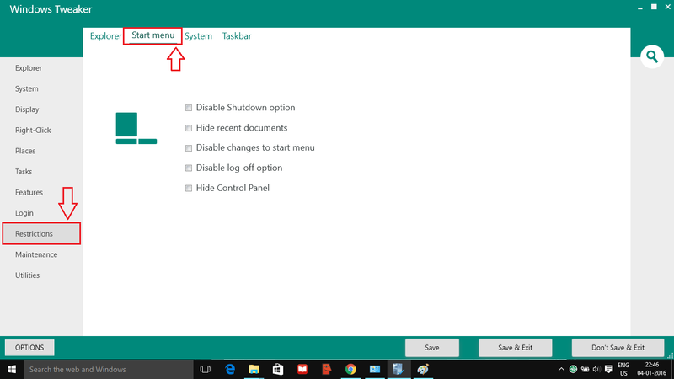The image size is (674, 379).
Task: Open the red book app on the taskbar
Action: [302, 369]
